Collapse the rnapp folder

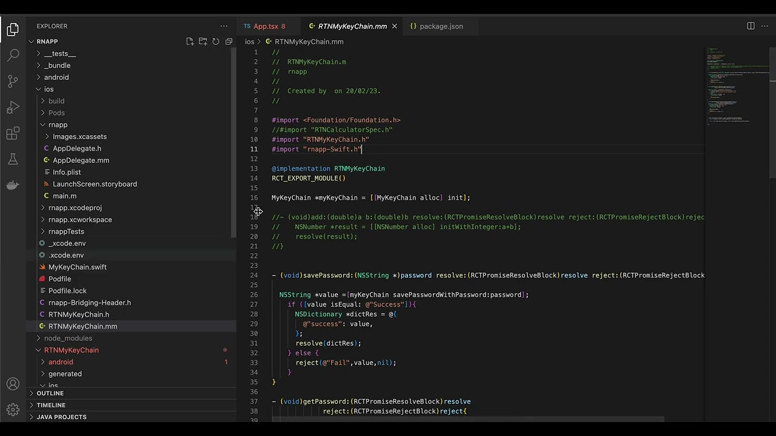(58, 125)
